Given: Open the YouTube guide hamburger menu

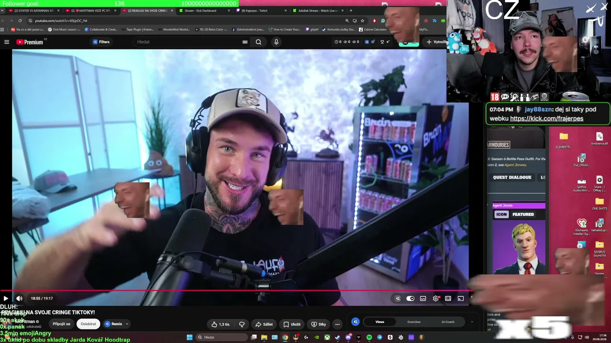Looking at the screenshot, I should pyautogui.click(x=7, y=42).
